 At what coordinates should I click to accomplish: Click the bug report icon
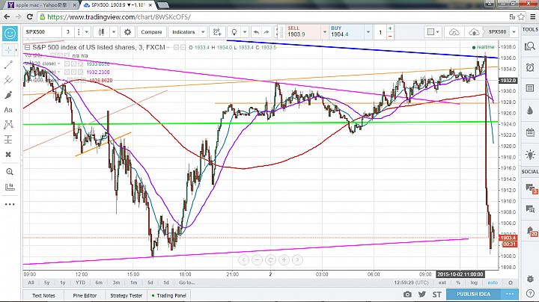pos(530,279)
